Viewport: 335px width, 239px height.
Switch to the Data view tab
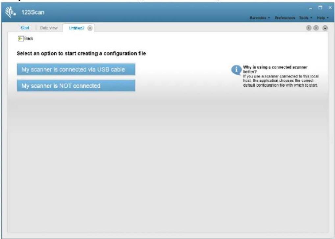click(x=49, y=28)
